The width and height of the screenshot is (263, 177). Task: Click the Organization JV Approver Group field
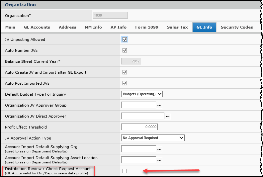tap(138, 105)
